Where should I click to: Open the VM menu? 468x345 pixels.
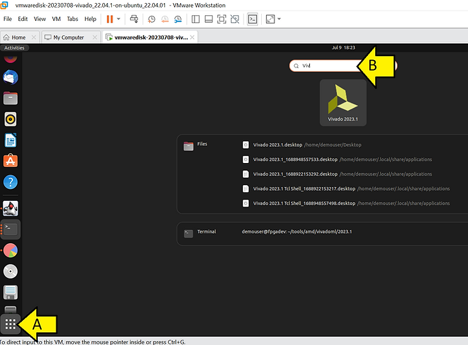pos(57,19)
